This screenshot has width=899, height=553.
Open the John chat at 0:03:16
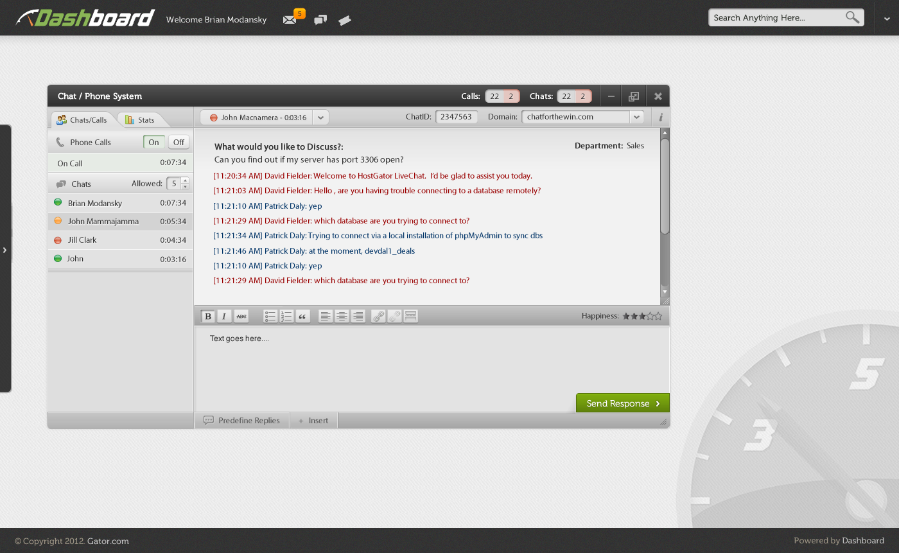(x=120, y=258)
